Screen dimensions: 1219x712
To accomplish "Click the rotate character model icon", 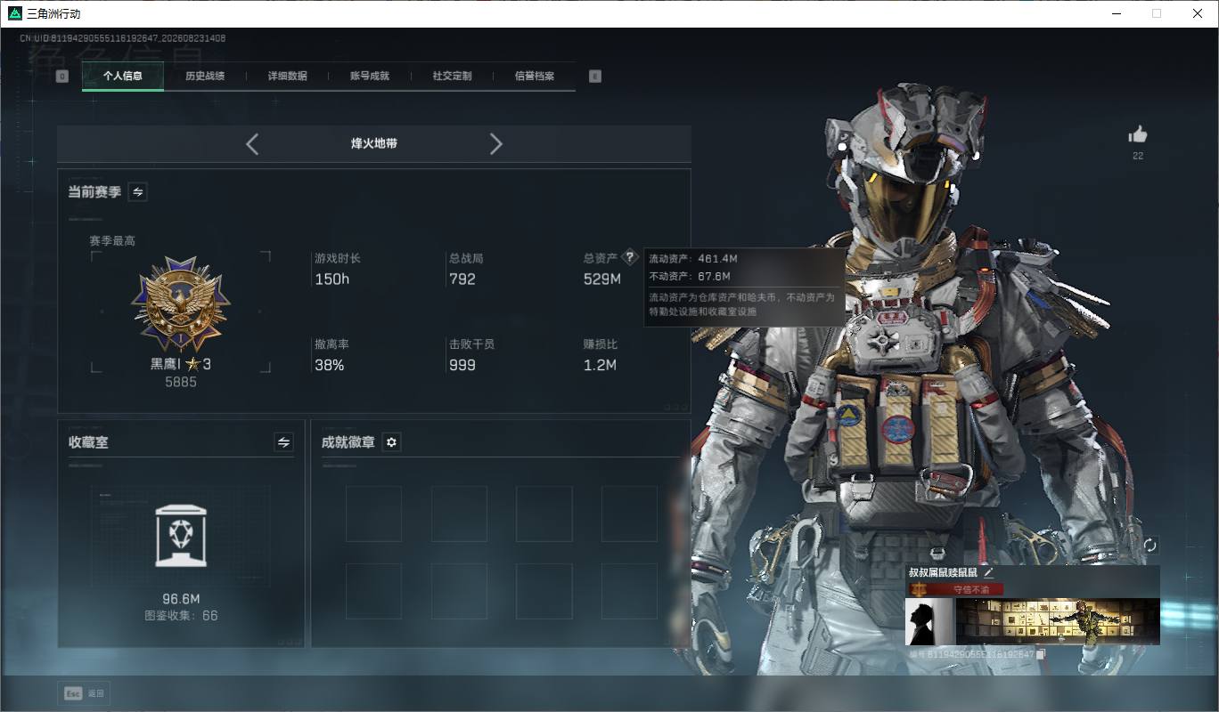I will click(x=1149, y=545).
